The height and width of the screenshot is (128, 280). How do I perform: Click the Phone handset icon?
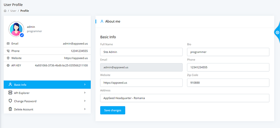coord(8,51)
